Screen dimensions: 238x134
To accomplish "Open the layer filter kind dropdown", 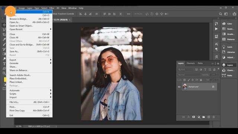I will (x=186, y=70).
